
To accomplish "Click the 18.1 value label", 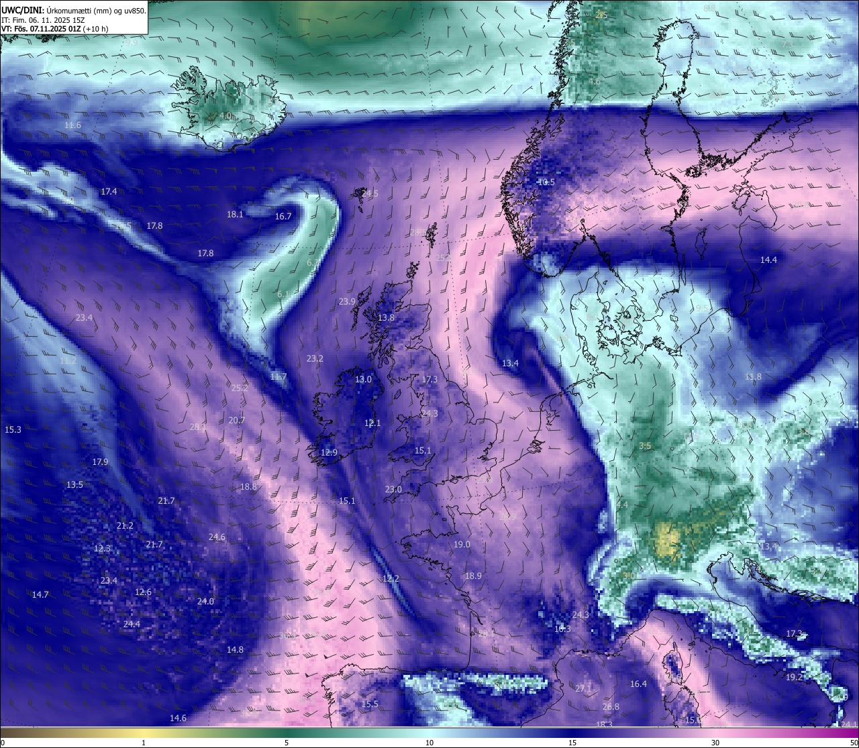I will [235, 215].
